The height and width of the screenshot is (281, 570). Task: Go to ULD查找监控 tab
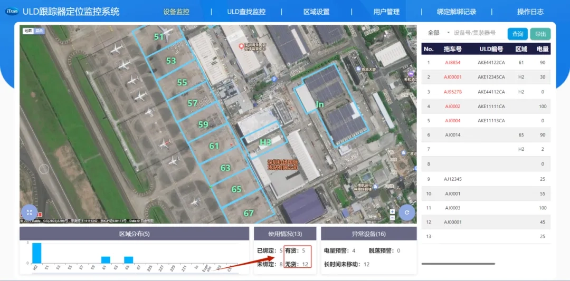246,12
